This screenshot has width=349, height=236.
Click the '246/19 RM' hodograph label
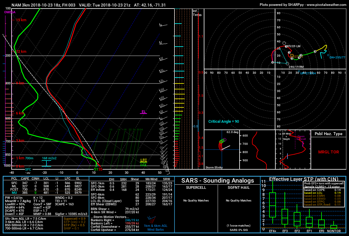click(x=296, y=67)
